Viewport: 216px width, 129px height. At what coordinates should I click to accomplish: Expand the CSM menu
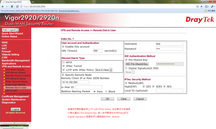point(4,58)
